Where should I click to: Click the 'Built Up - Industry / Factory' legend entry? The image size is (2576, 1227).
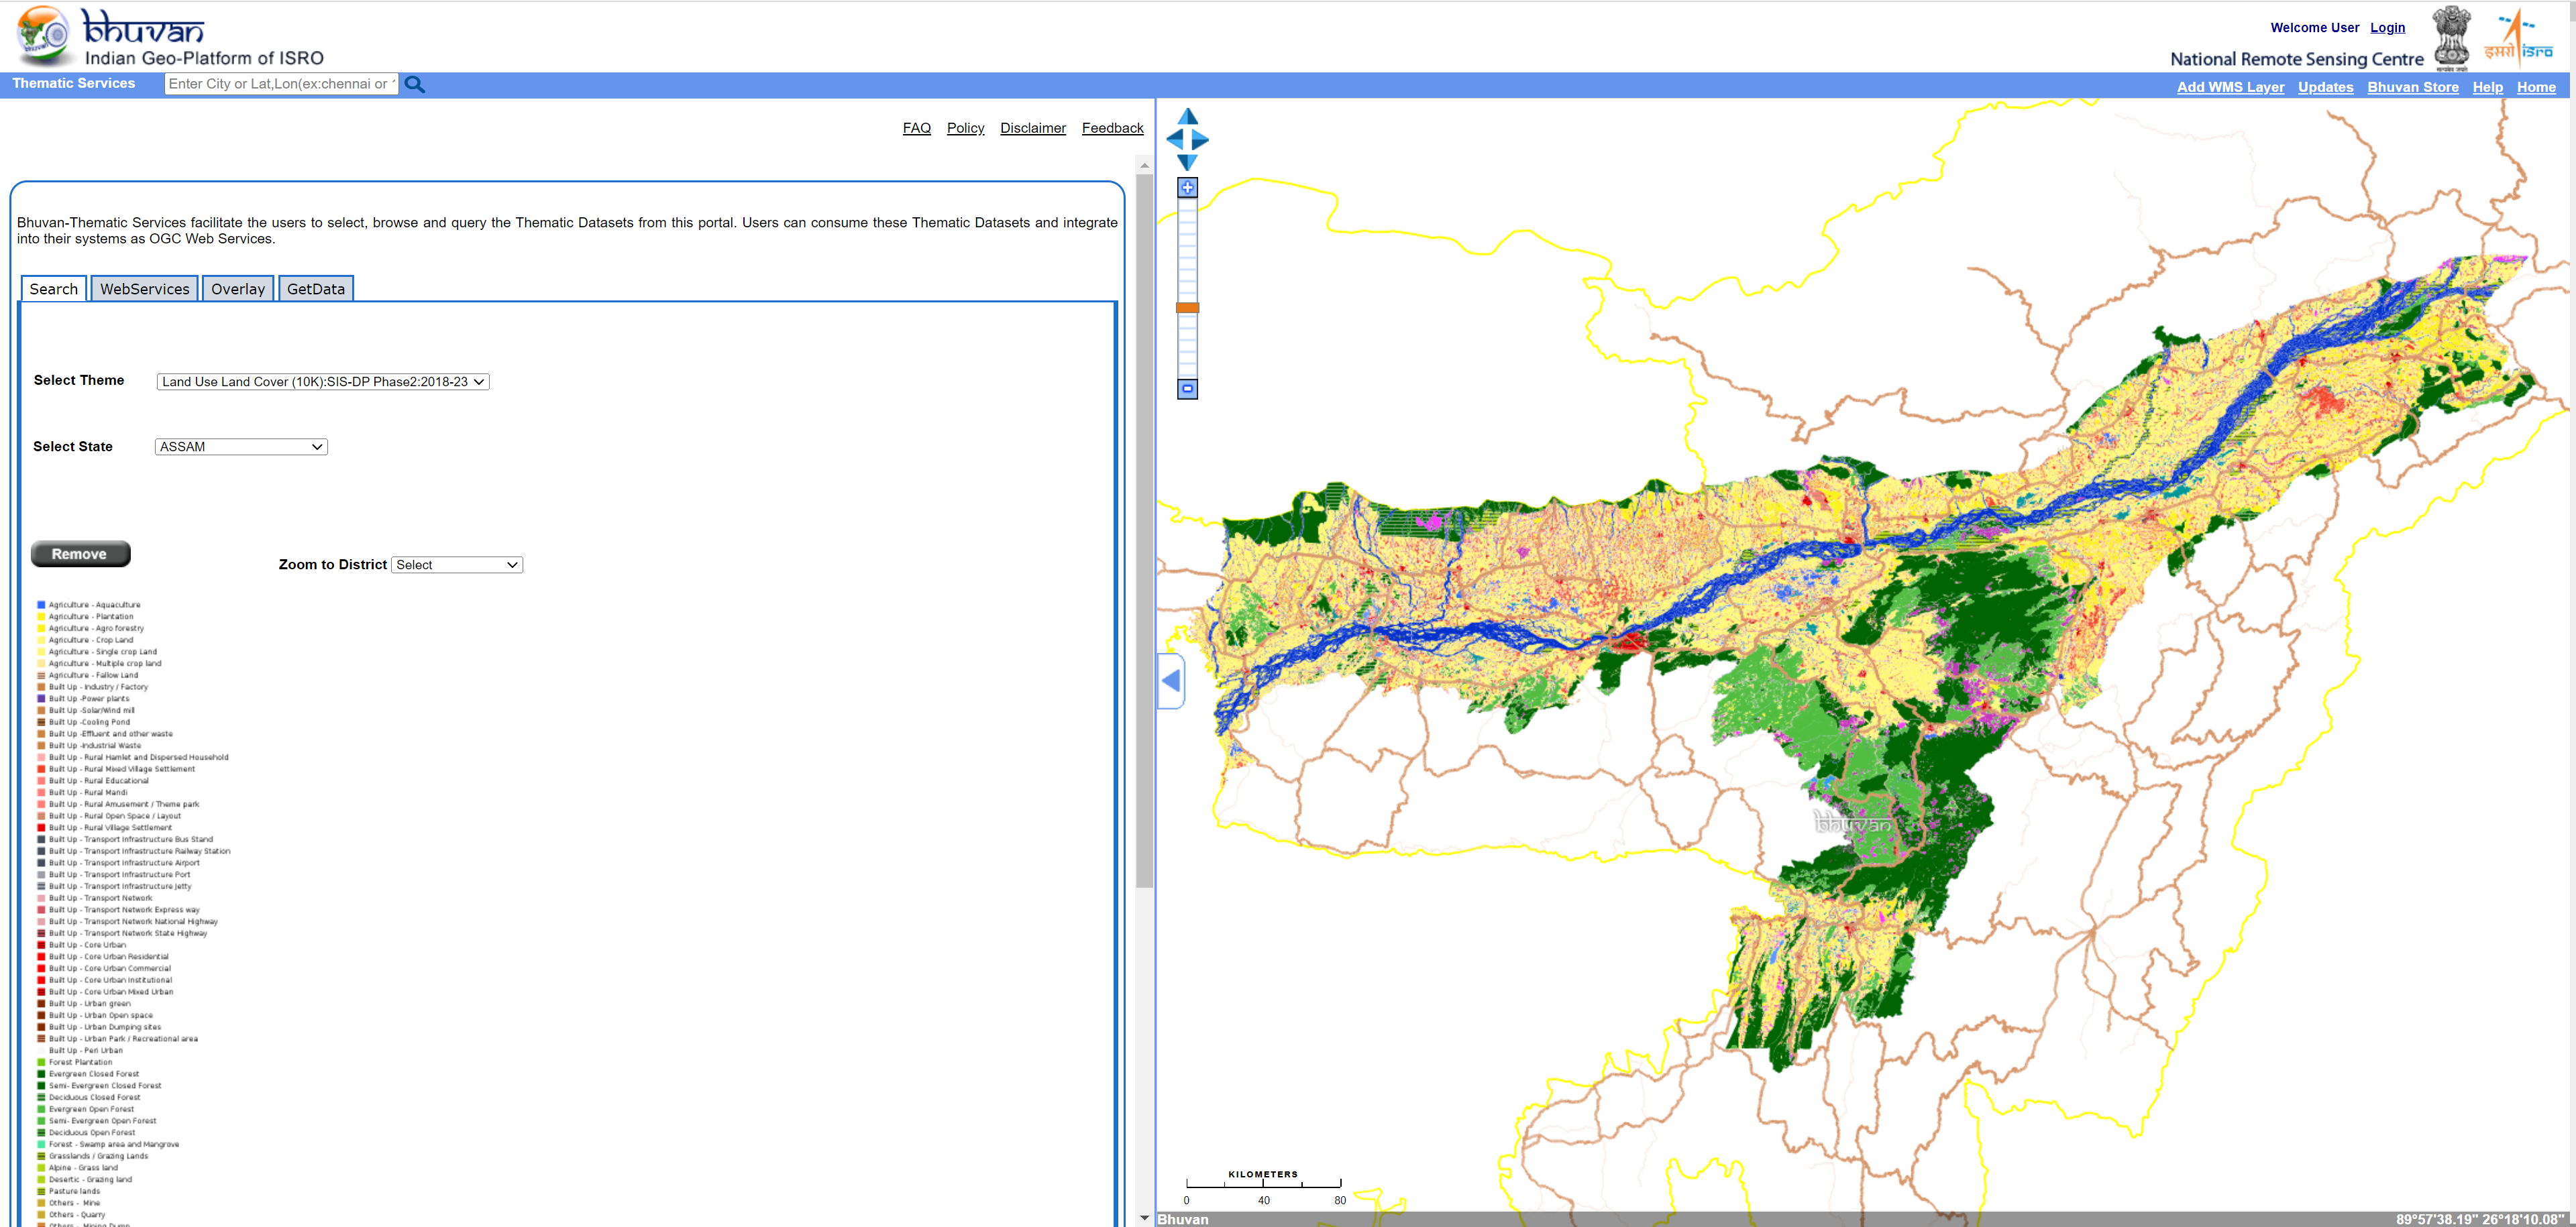click(x=98, y=687)
